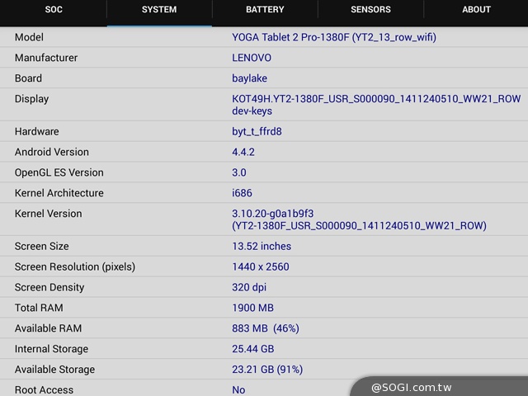Select the Available RAM 883 MB row
Screen dimensions: 528x396
tap(265, 328)
